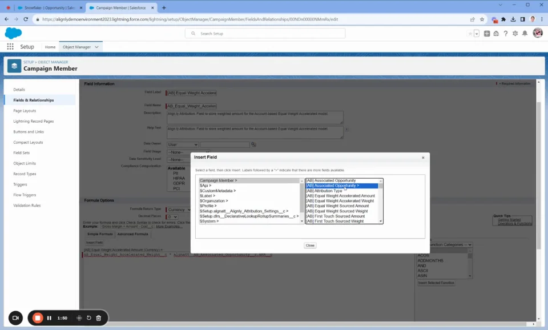The image size is (548, 330).
Task: Click the OBJECT MANAGER breadcrumb link
Action: tap(53, 62)
